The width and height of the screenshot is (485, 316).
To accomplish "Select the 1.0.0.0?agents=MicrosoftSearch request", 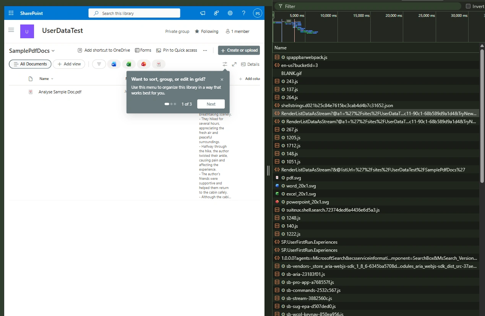I will [376, 258].
